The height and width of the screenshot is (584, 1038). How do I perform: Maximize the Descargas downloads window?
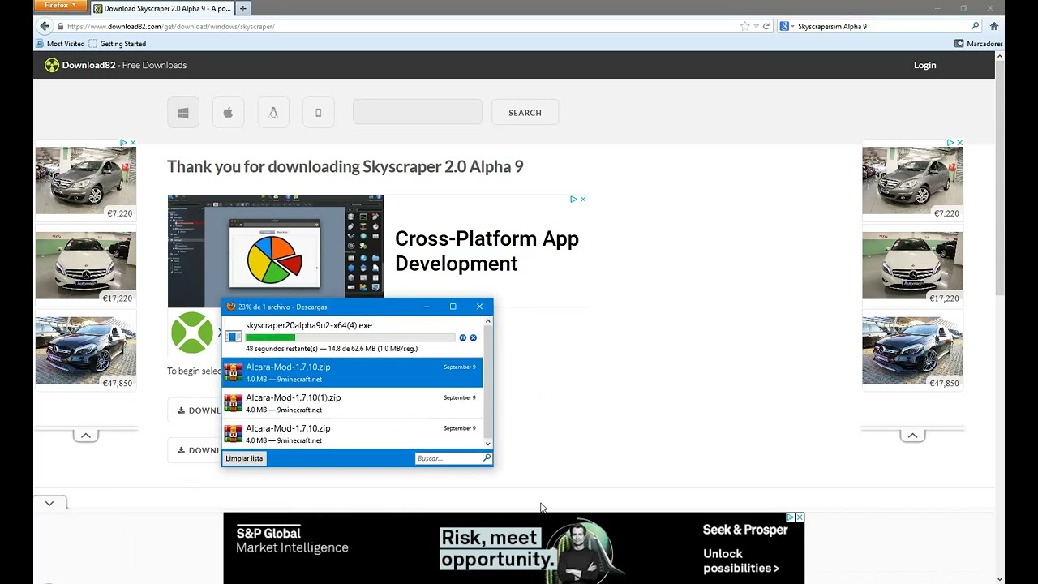tap(453, 307)
